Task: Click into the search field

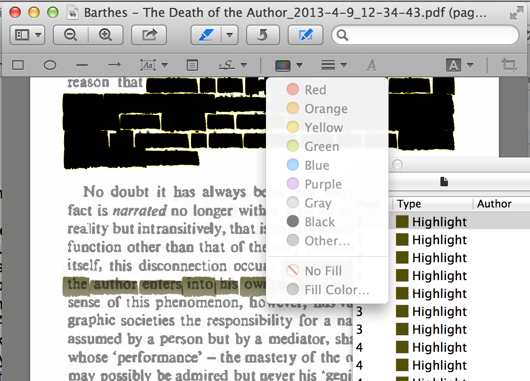Action: (x=425, y=35)
